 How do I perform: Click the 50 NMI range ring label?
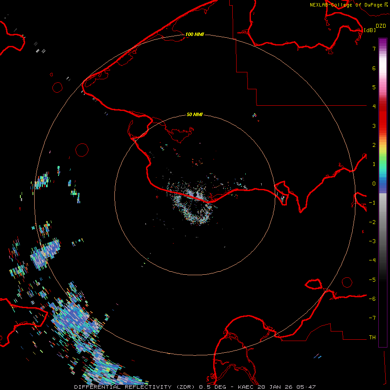(195, 114)
